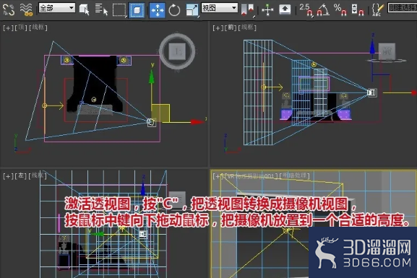Click the [顶] top view label
Image resolution: width=417 pixels, height=278 pixels.
pos(21,27)
